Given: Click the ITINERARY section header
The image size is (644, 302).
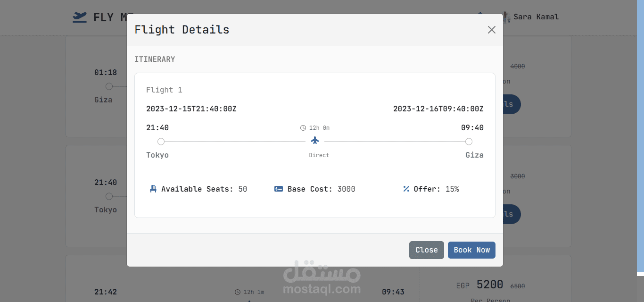Looking at the screenshot, I should point(155,59).
